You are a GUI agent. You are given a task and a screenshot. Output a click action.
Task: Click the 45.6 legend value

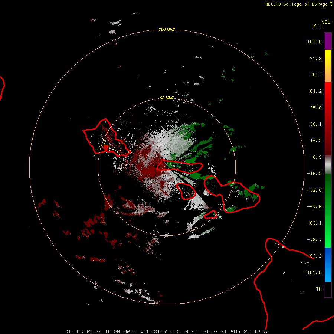coord(316,108)
